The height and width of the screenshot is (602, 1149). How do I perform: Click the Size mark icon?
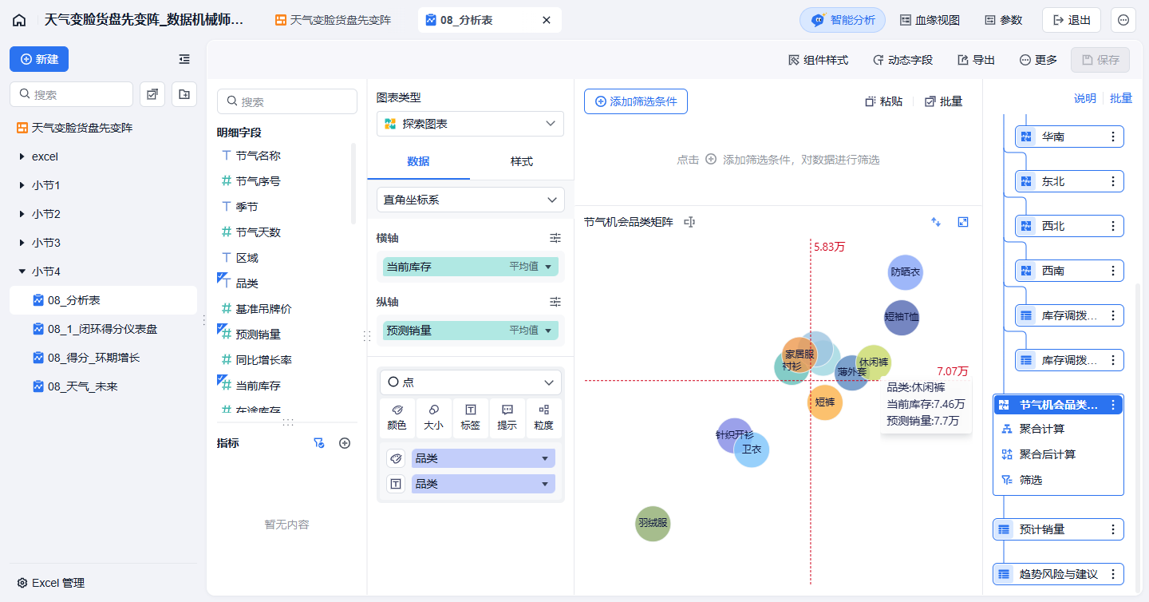(433, 418)
